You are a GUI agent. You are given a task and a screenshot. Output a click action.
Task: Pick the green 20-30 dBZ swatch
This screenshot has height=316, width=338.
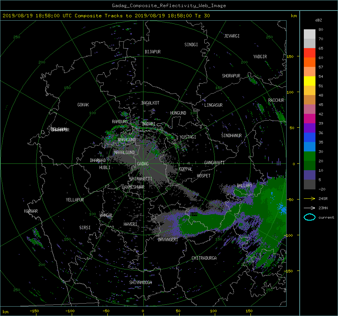309,156
